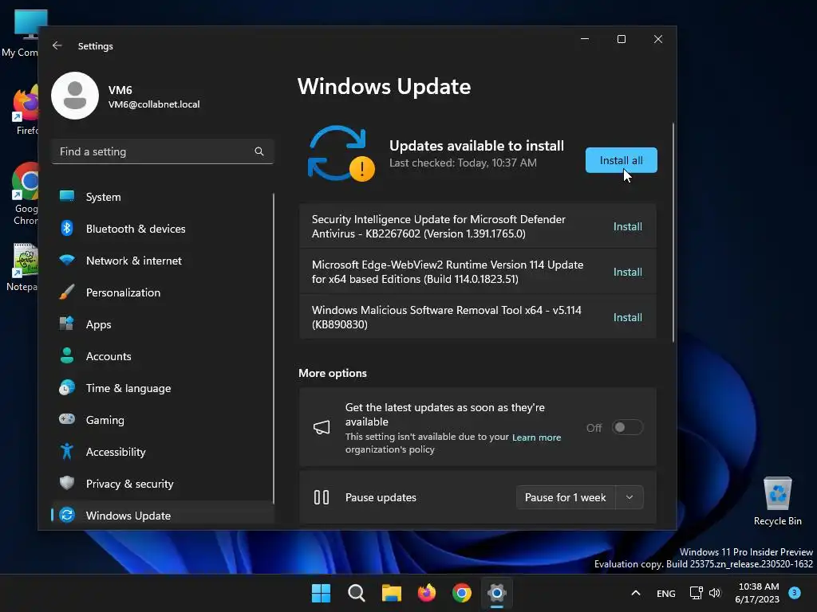Select the Personalization category
Screen dimensions: 817x612
pyautogui.click(x=163, y=292)
